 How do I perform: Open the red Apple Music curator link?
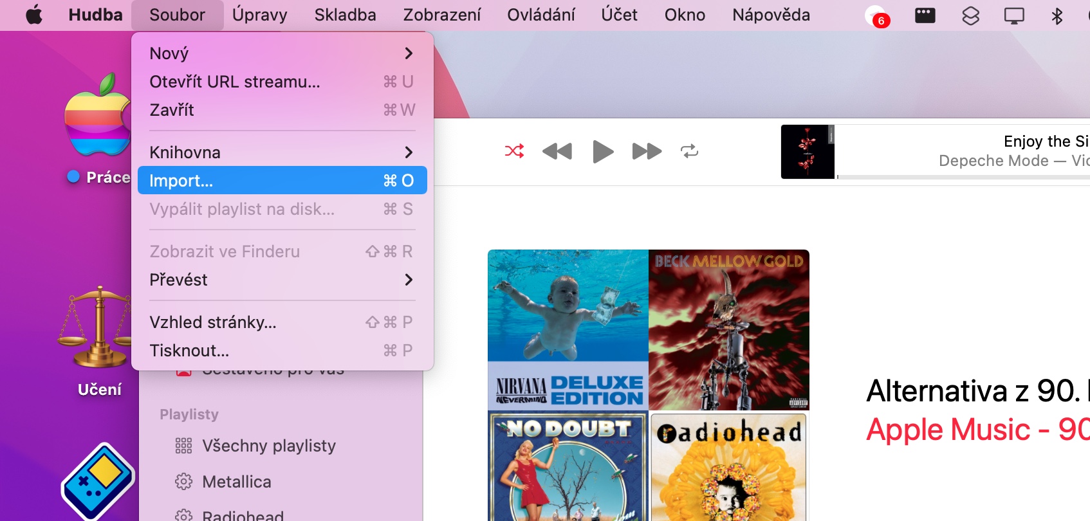click(977, 429)
